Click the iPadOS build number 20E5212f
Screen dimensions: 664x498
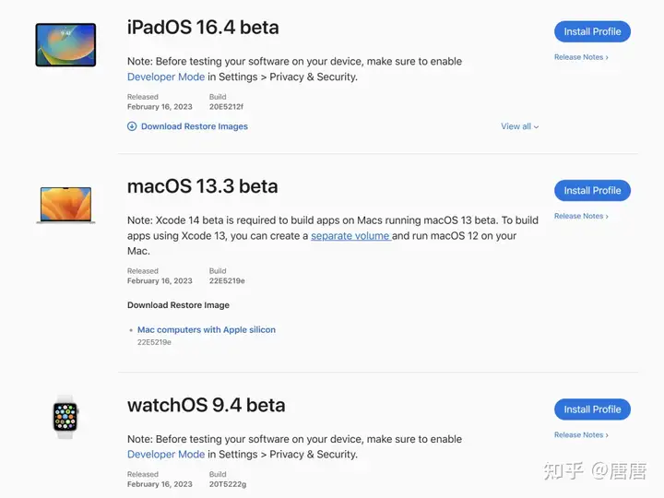tap(227, 107)
